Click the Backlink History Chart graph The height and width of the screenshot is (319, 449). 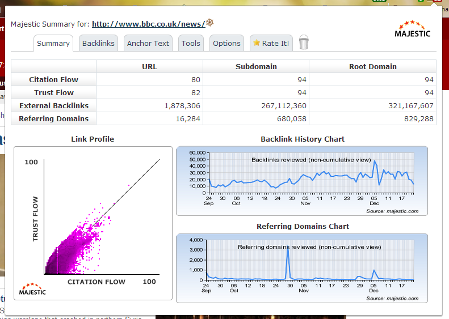click(302, 181)
